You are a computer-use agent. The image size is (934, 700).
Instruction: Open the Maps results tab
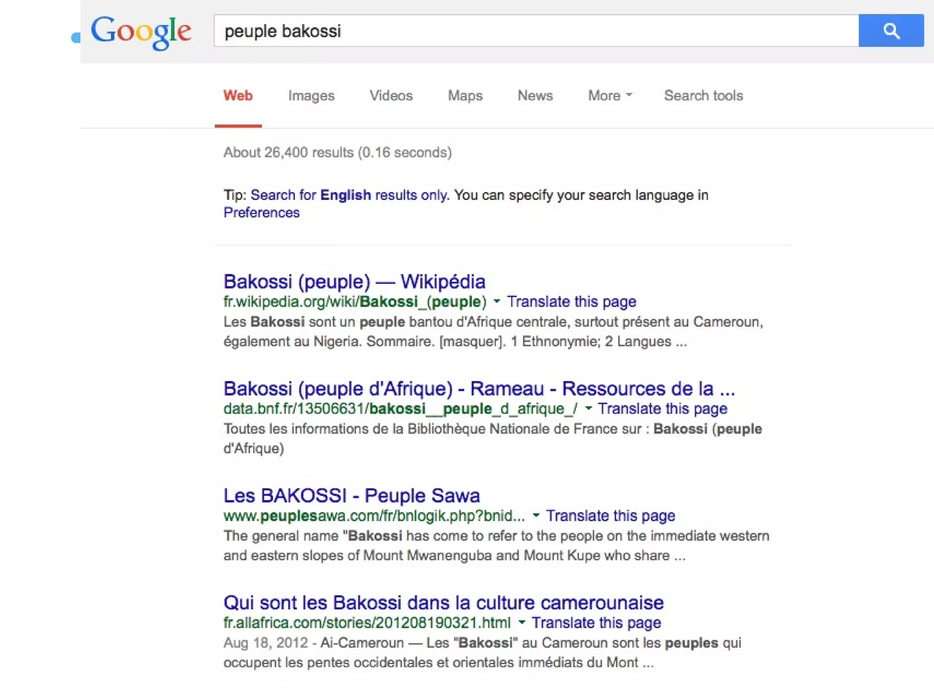tap(465, 95)
